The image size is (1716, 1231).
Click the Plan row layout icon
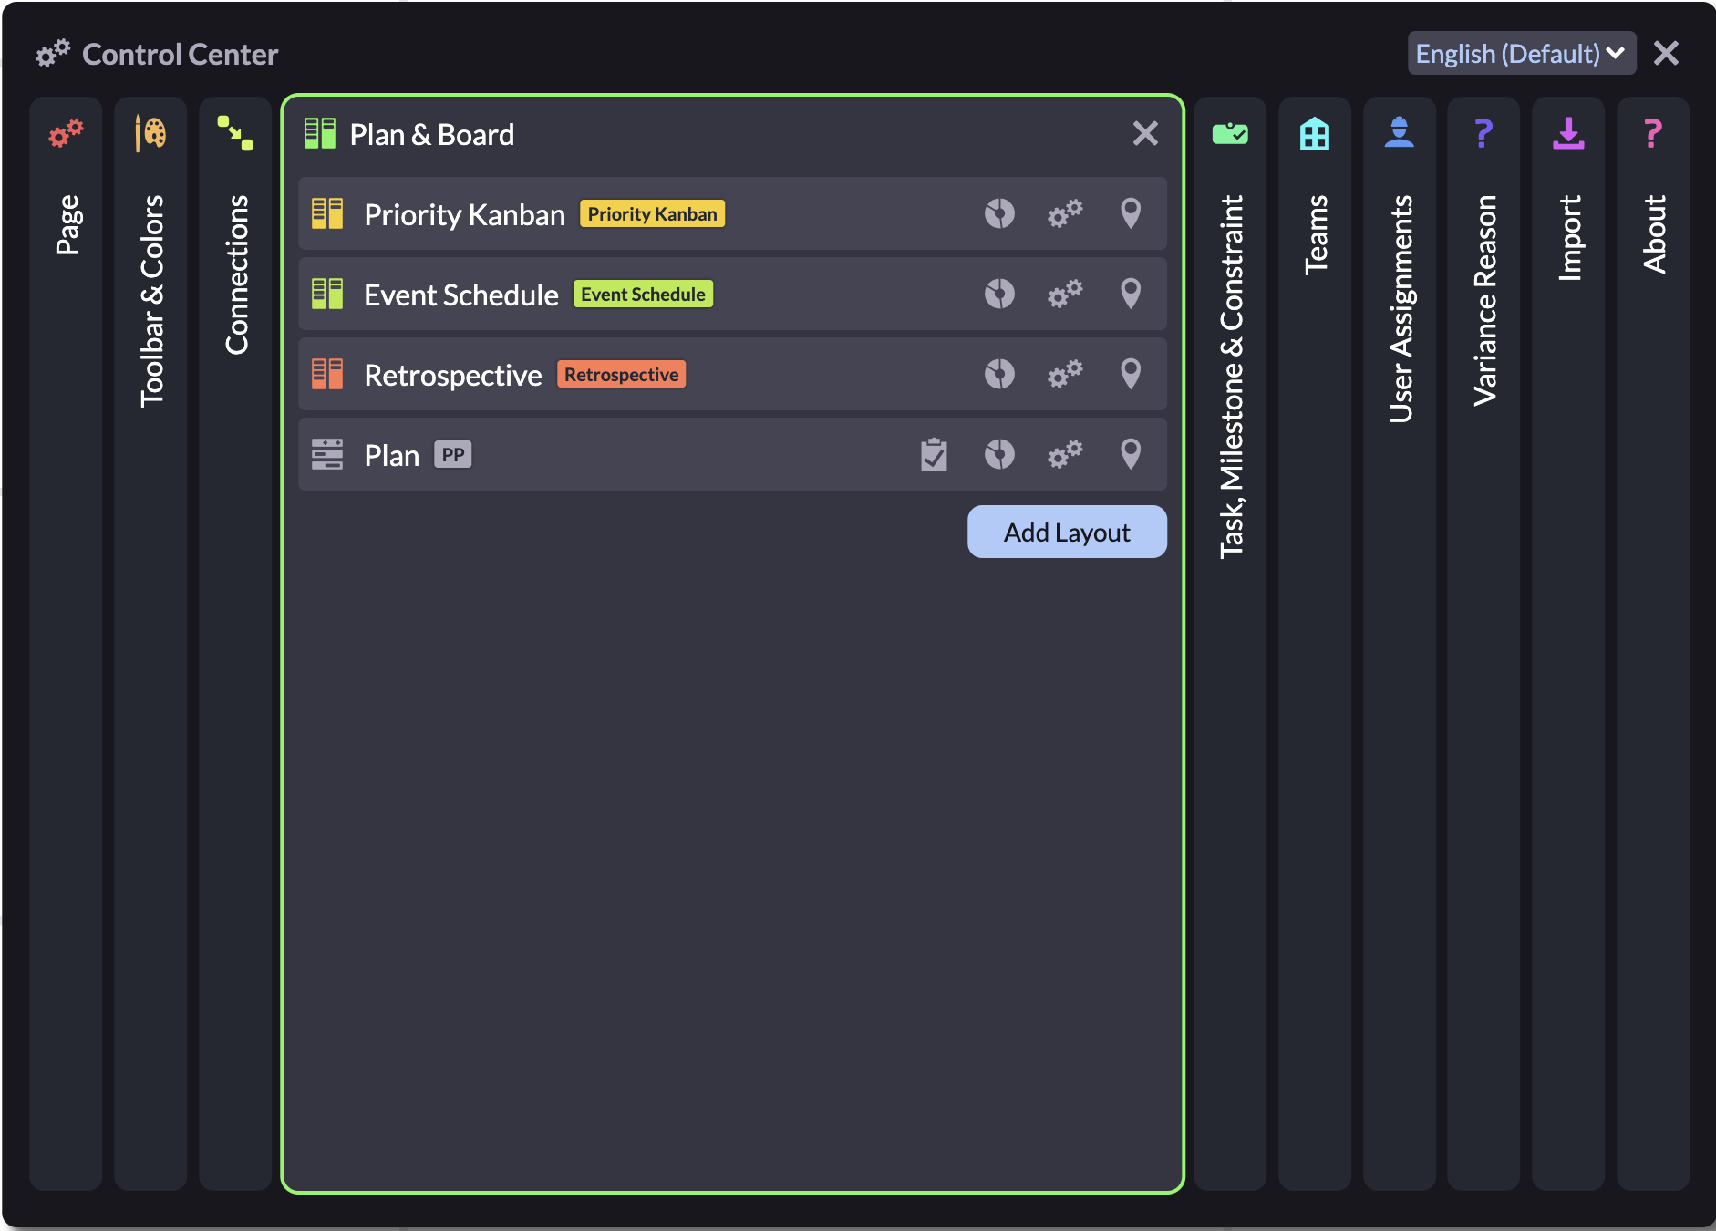click(x=327, y=455)
